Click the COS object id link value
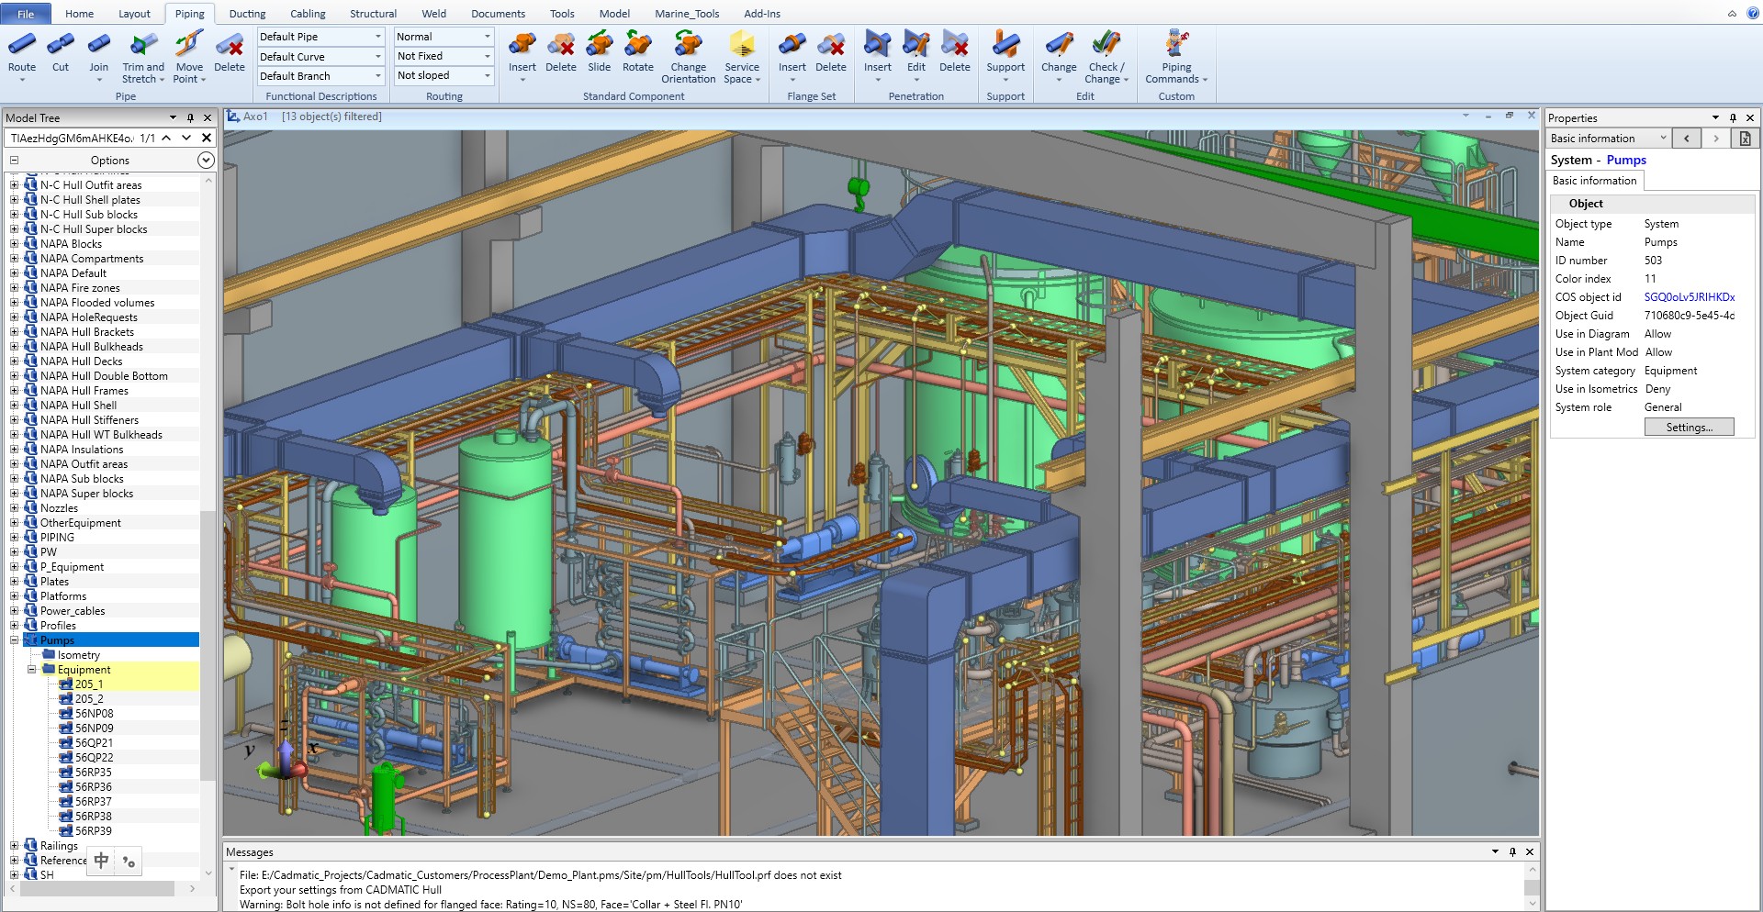Image resolution: width=1763 pixels, height=912 pixels. 1689,297
